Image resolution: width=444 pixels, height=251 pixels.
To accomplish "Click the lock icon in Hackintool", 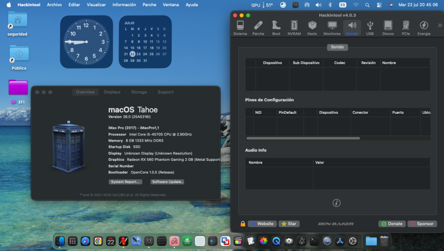I will (x=243, y=224).
